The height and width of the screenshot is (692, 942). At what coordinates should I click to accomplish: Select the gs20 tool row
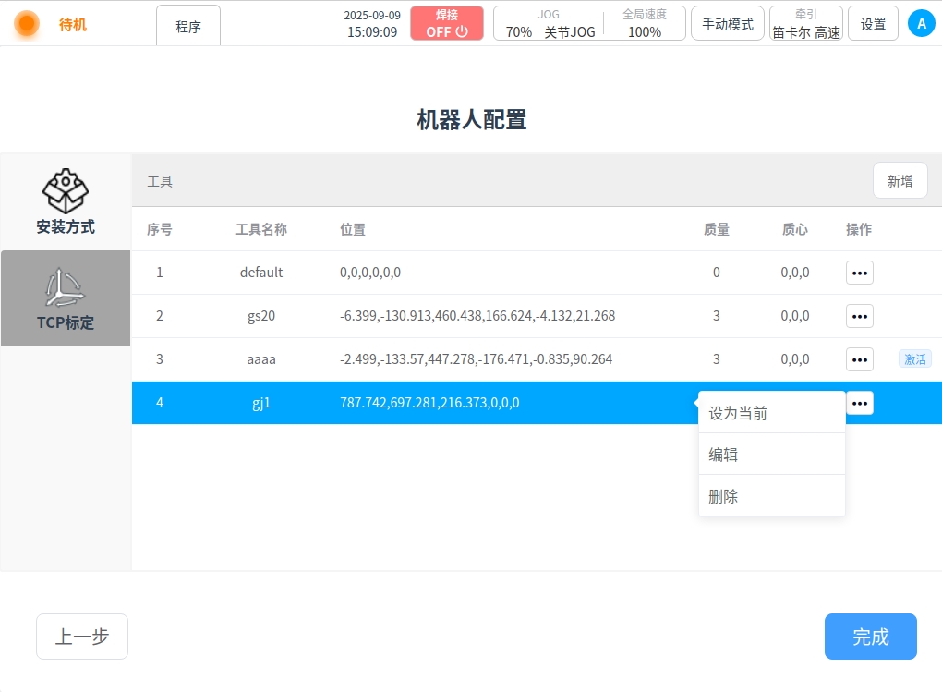coord(462,316)
